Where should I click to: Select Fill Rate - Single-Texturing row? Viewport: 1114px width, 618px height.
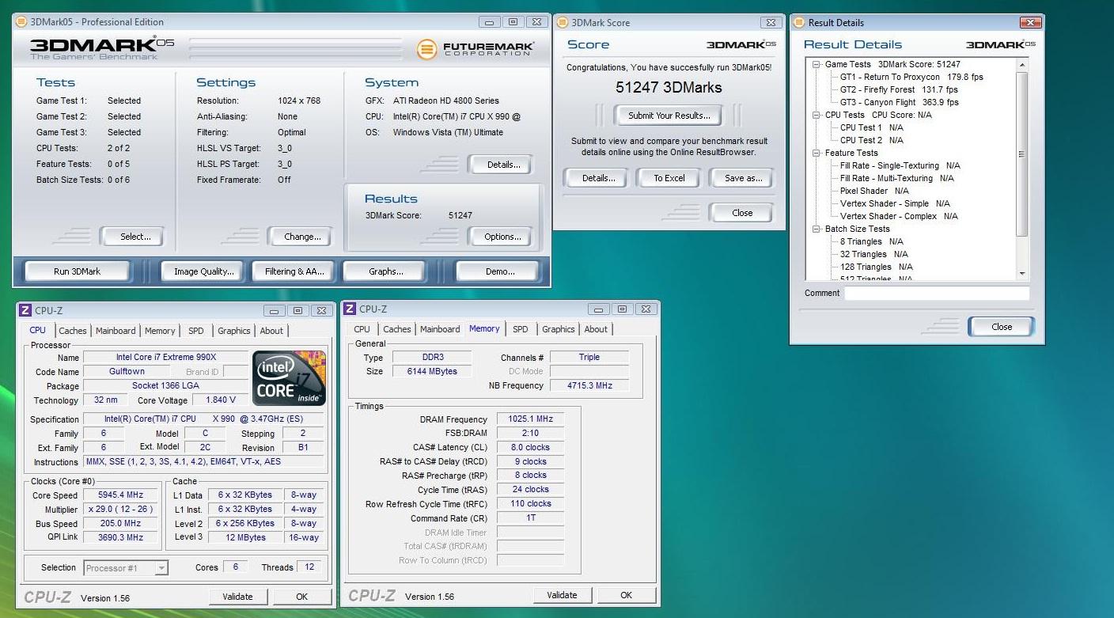click(900, 166)
